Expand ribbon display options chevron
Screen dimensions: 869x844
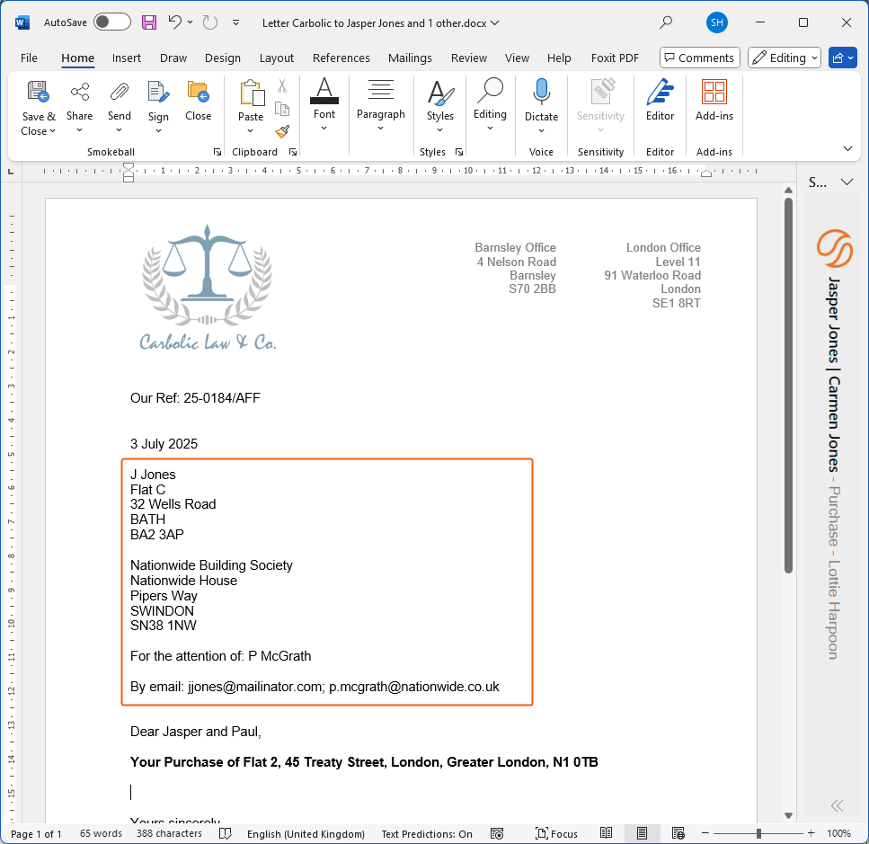[847, 148]
